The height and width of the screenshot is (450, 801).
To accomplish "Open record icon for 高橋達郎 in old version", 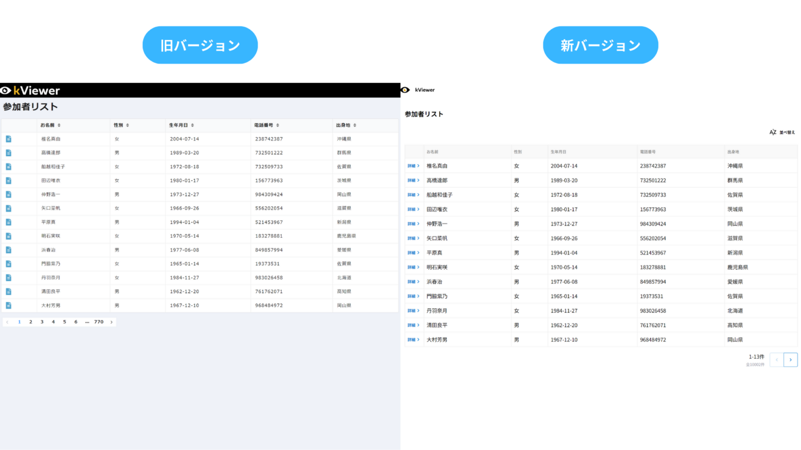I will click(x=8, y=153).
